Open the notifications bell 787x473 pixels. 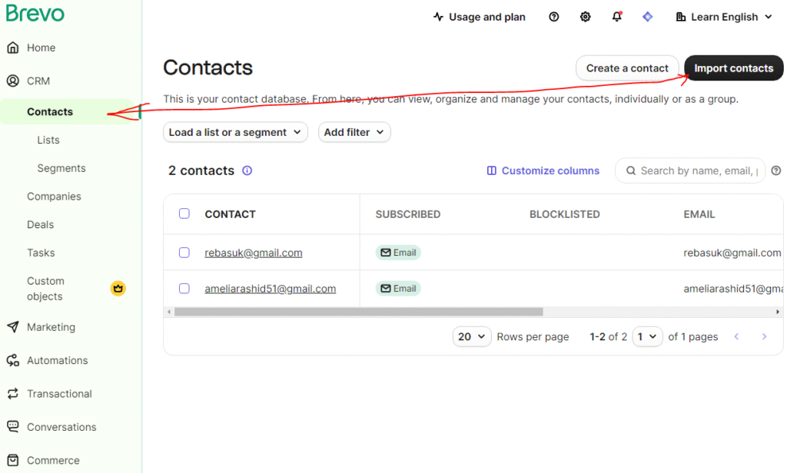pos(616,17)
